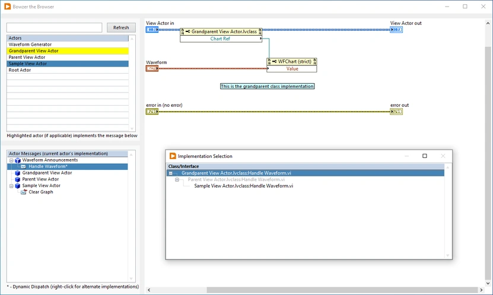Click the diagram vertical scrollbar thumb
This screenshot has height=295, width=493.
click(x=488, y=163)
